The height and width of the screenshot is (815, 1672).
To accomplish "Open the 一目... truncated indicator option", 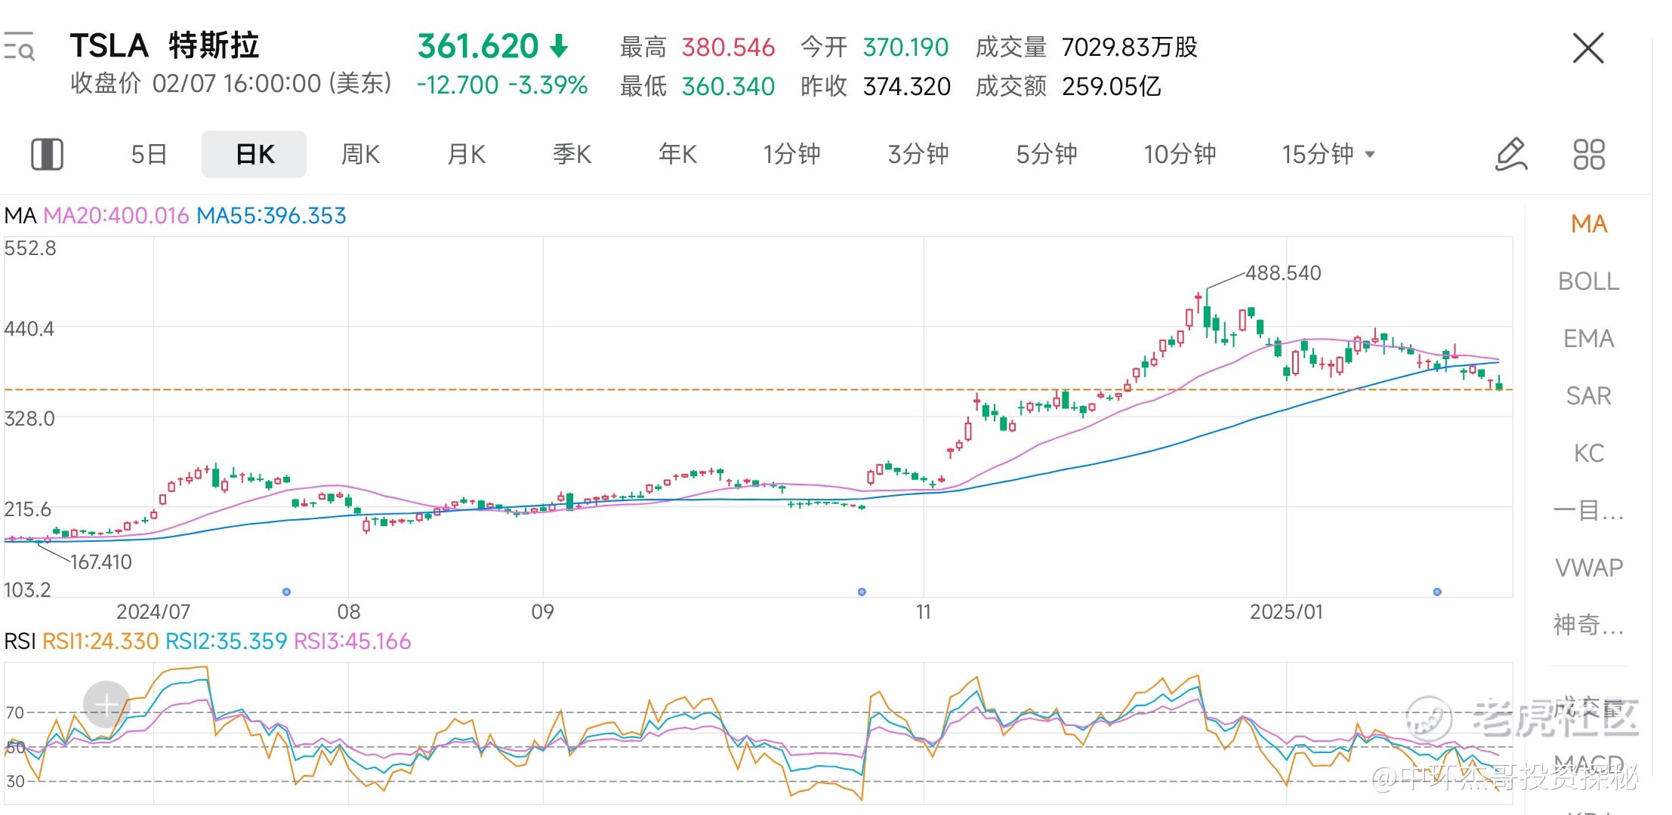I will coord(1588,511).
